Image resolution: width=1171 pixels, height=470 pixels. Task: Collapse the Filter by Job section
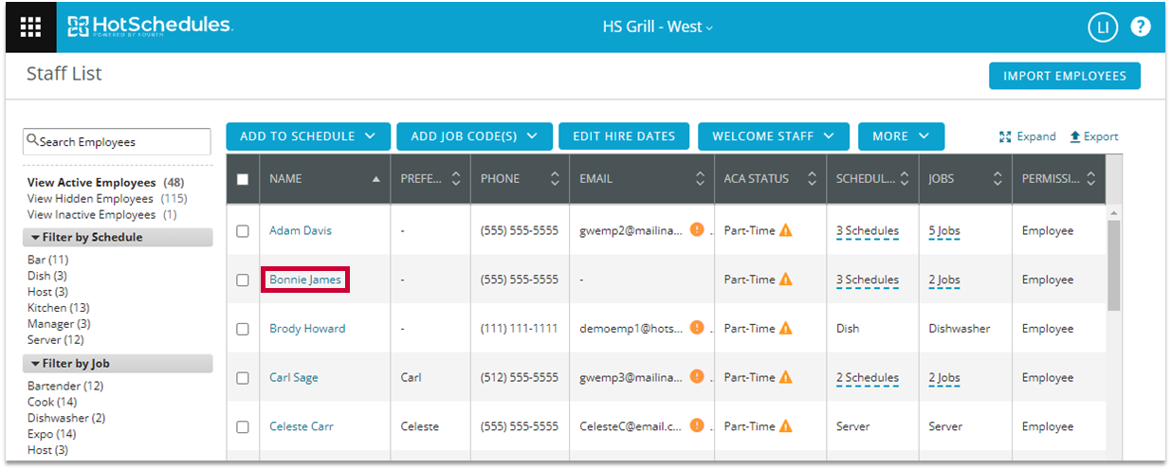118,364
